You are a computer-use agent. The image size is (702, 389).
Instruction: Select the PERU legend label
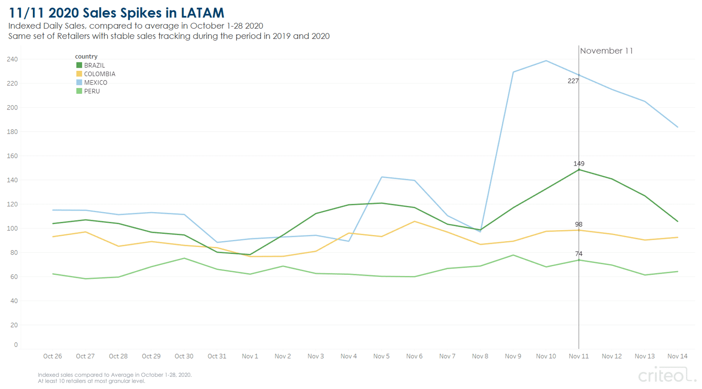[92, 92]
